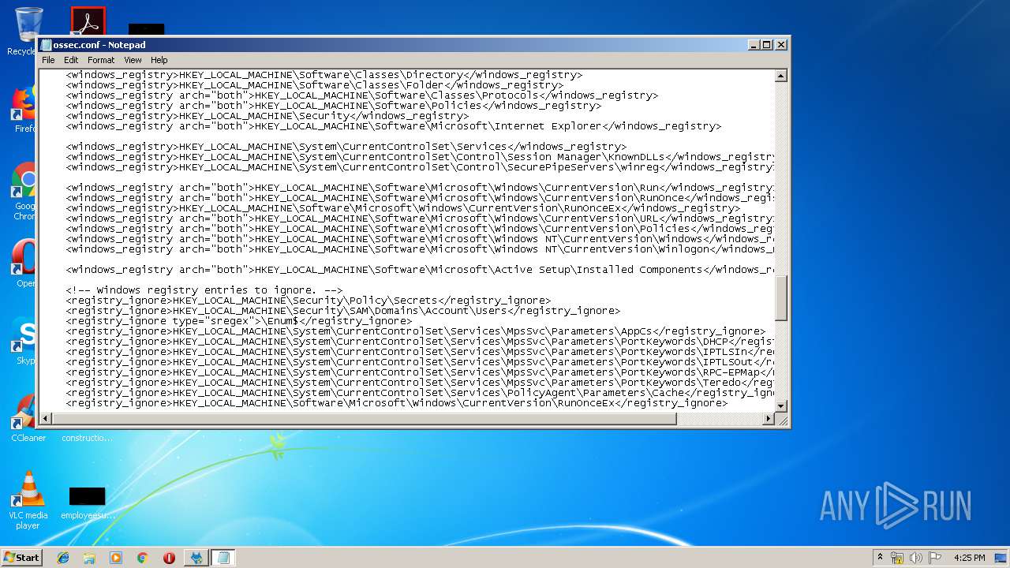Show hidden system tray icons
1010x568 pixels.
coord(881,557)
